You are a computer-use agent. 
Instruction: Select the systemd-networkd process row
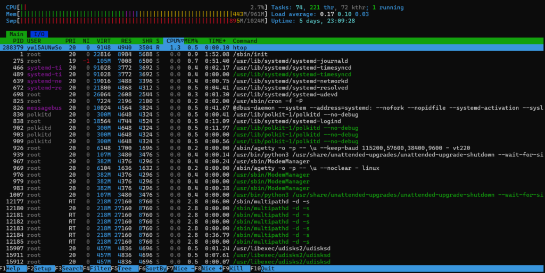coord(272,81)
